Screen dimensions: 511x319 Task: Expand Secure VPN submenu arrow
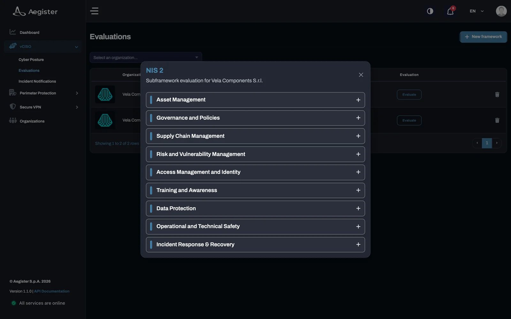pos(77,107)
